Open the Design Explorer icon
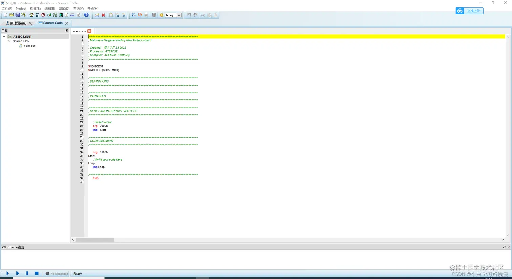512x279 pixels. click(x=61, y=15)
